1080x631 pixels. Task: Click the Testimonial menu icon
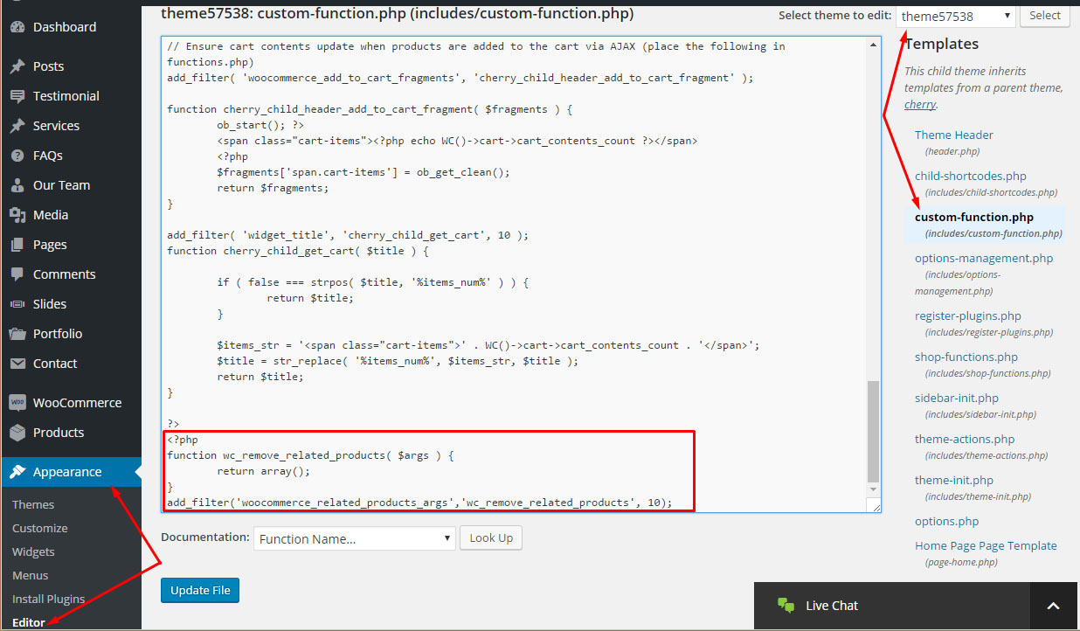point(17,96)
